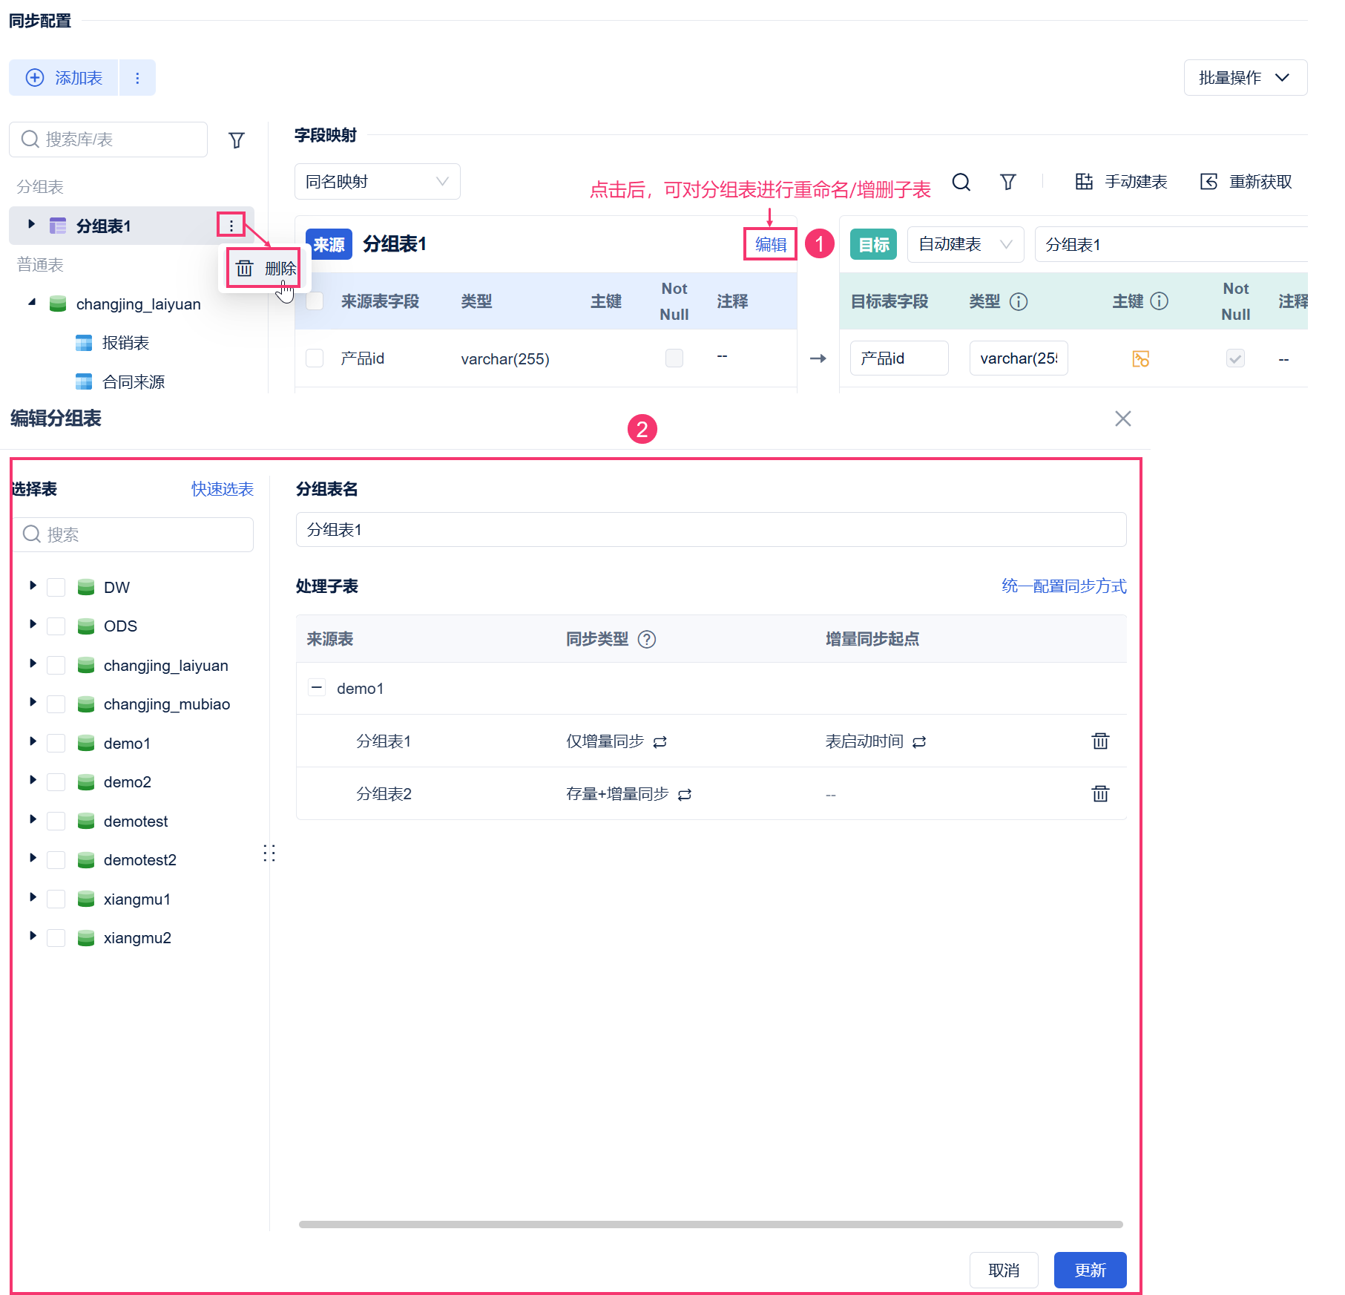Select 分组表1 group table in left tree
This screenshot has height=1295, width=1345.
point(104,226)
